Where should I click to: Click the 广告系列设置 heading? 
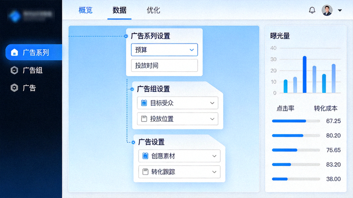(150, 36)
